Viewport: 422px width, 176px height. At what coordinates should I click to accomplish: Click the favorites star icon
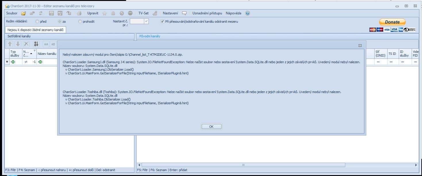pos(105,13)
